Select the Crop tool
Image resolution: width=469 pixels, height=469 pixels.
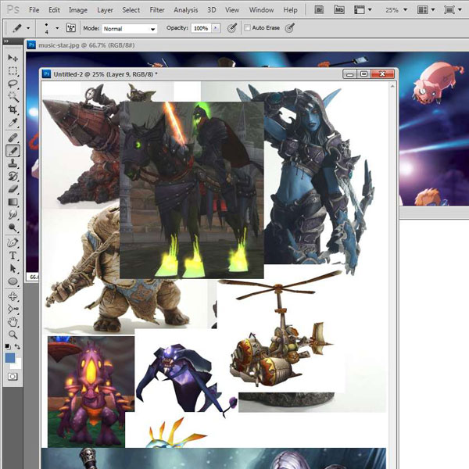click(13, 109)
